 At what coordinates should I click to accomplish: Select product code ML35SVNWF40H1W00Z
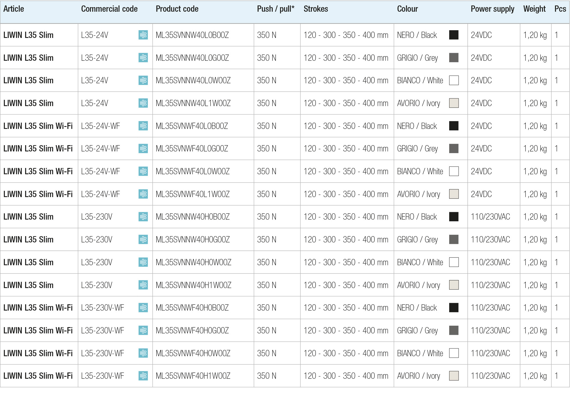click(193, 376)
